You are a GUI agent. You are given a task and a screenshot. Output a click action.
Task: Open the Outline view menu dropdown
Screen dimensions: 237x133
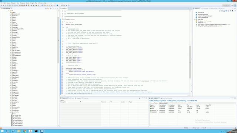point(235,11)
